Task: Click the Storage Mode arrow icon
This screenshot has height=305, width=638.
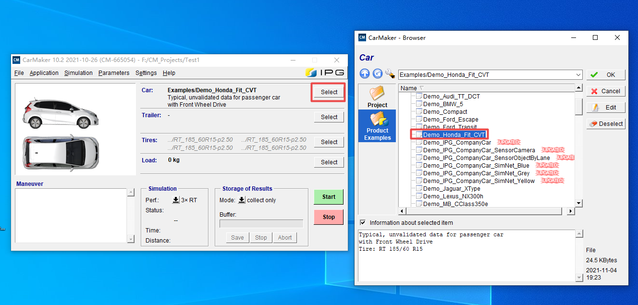Action: click(242, 200)
